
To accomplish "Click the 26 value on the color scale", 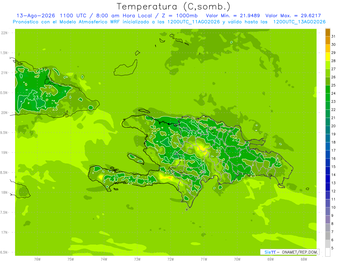I will [x=333, y=77].
